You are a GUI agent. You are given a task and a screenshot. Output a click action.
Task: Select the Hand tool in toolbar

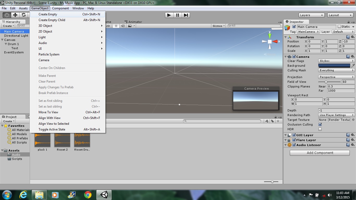tap(7, 15)
